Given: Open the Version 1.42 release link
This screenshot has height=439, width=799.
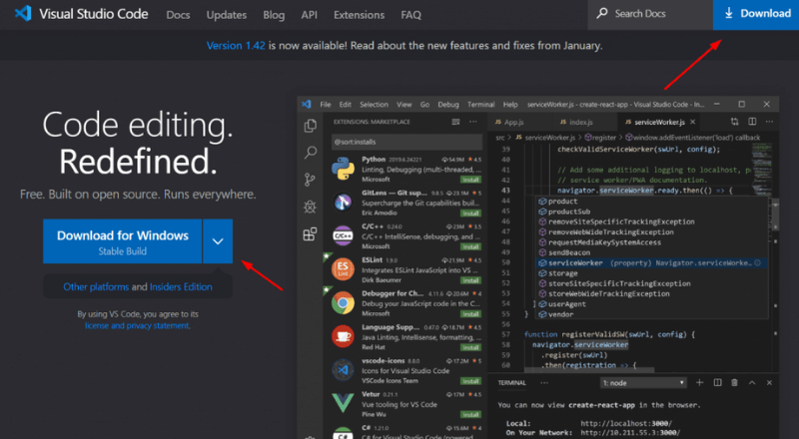Looking at the screenshot, I should click(236, 45).
